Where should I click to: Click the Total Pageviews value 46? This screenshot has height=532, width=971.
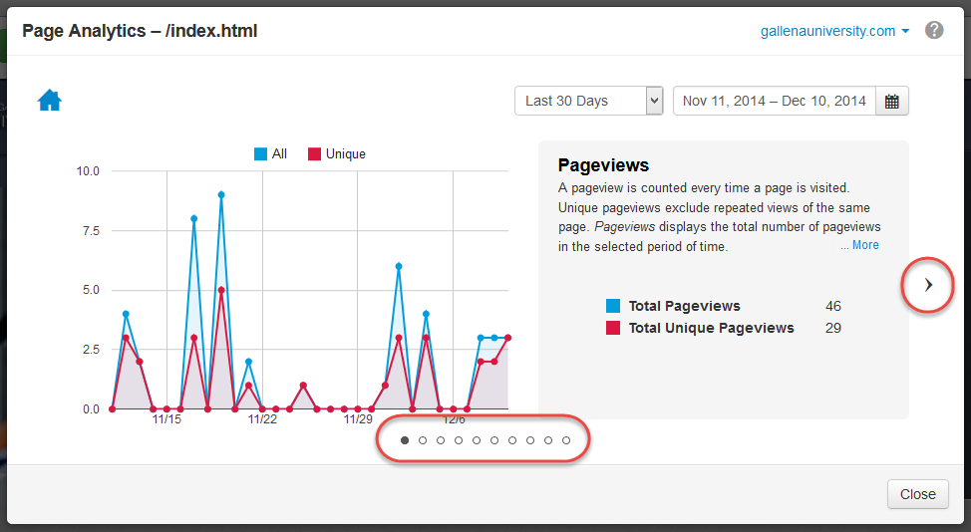832,306
